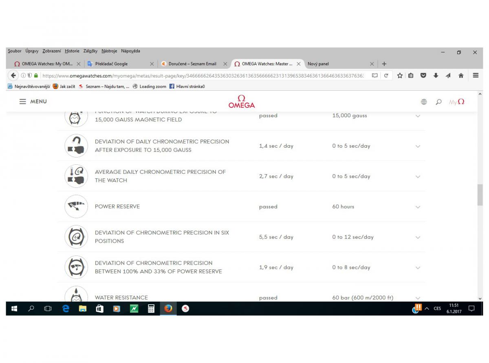Screen dimensions: 489x363
Task: Click the six positions watch icon
Action: point(76,237)
